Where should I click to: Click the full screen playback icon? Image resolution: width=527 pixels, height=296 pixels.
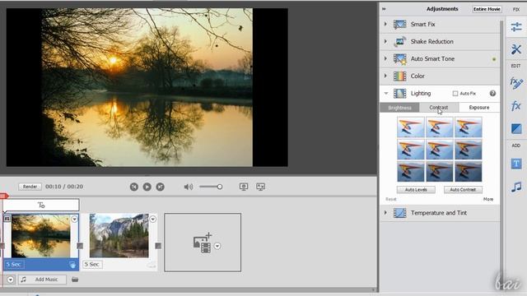(x=260, y=187)
